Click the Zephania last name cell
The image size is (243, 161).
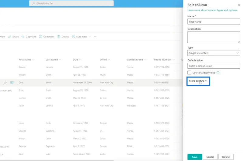coord(50,146)
